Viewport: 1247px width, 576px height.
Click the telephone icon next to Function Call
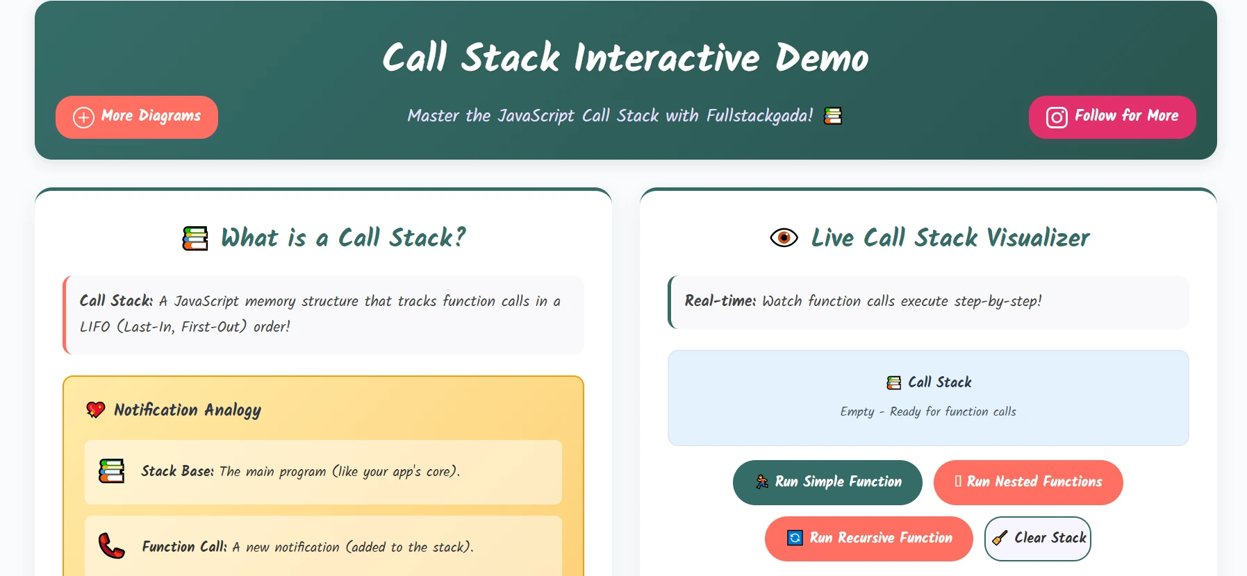pos(111,546)
